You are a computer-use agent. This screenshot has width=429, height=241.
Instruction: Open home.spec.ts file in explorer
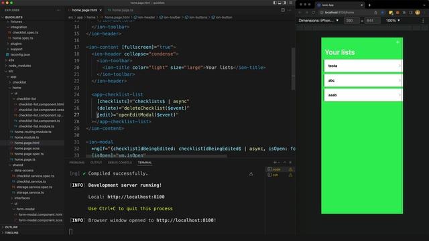[x=23, y=38]
